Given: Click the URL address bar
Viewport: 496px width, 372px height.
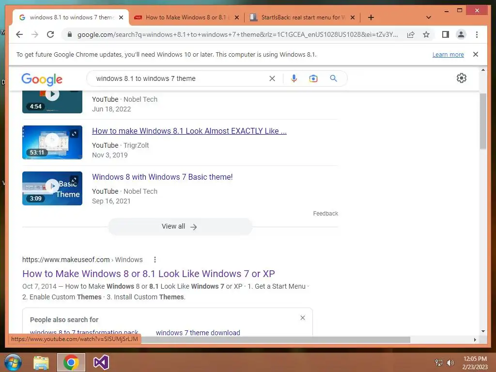Looking at the screenshot, I should point(237,34).
